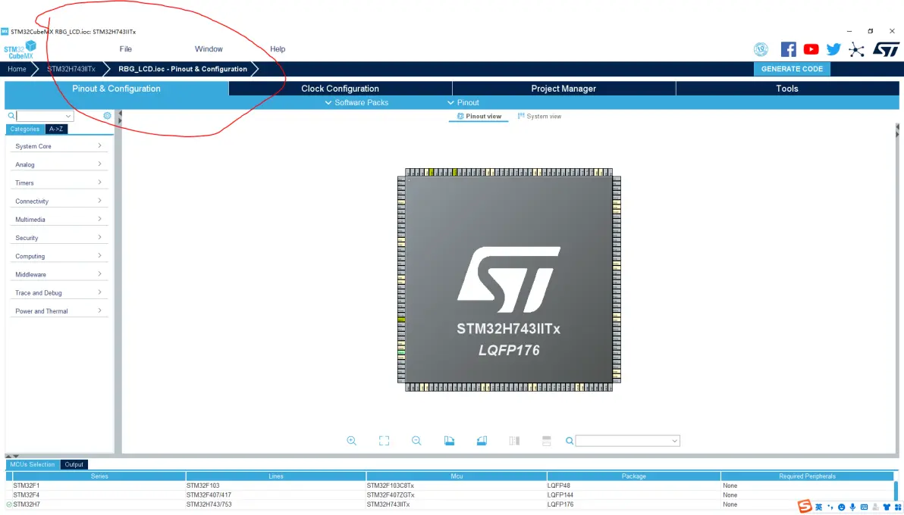This screenshot has height=515, width=904.
Task: Click the STM32CubeMX logo
Action: tap(20, 49)
